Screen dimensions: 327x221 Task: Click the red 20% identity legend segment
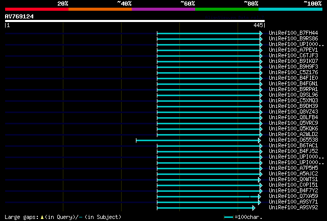pos(37,9)
